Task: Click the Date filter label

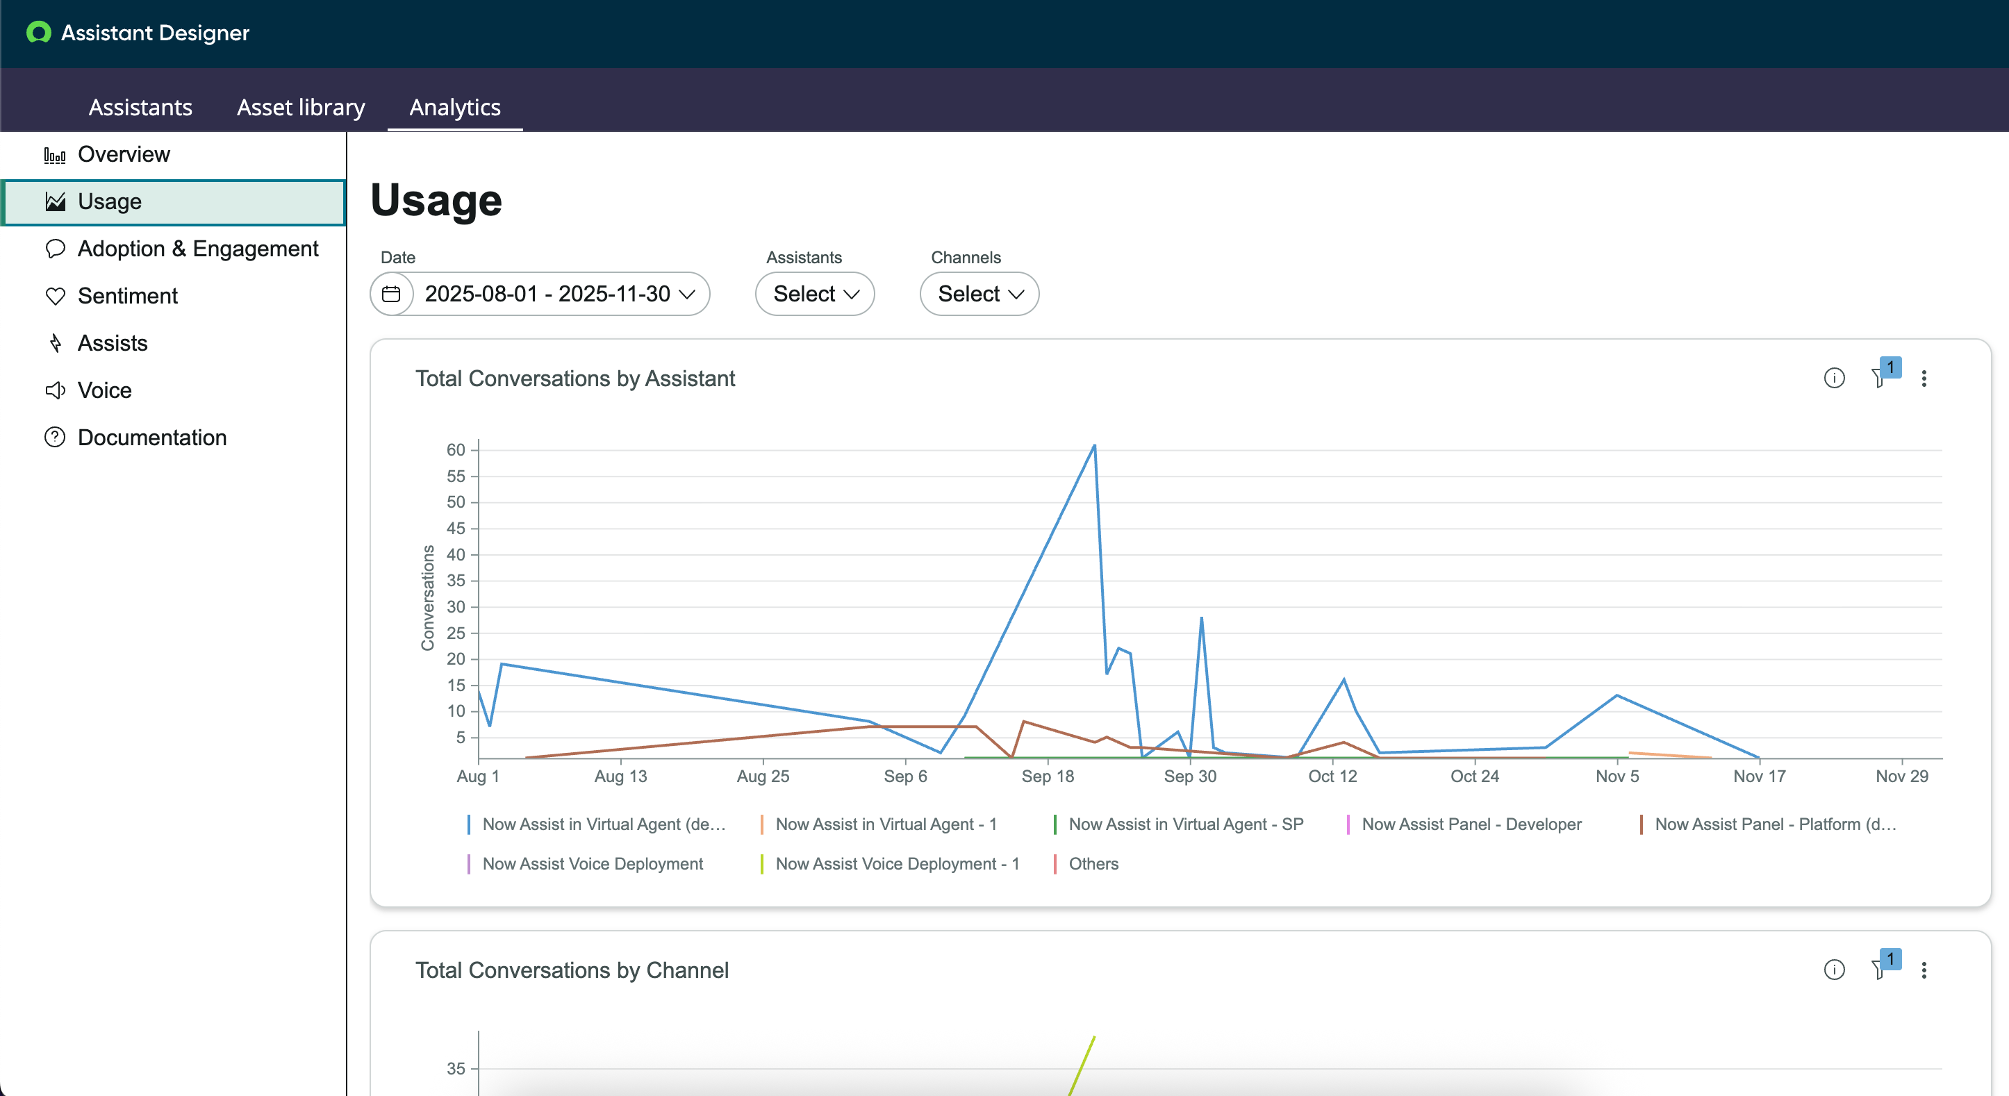Action: coord(398,257)
